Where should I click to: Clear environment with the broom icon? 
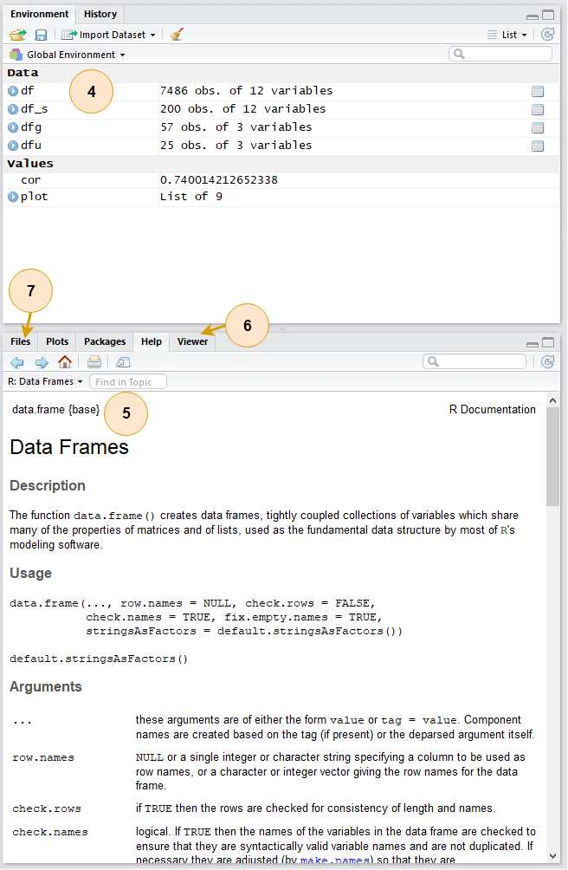177,35
